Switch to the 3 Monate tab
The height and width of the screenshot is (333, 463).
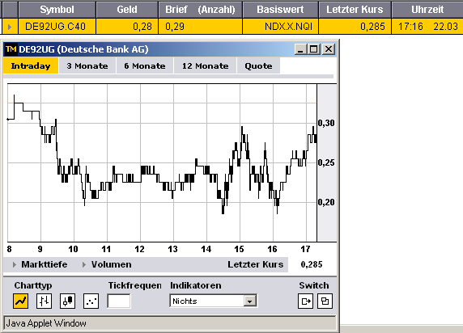87,65
